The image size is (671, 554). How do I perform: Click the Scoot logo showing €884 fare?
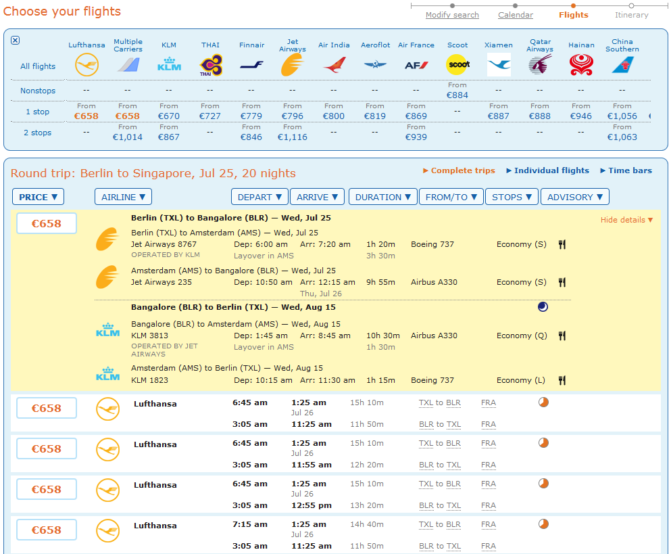(457, 65)
